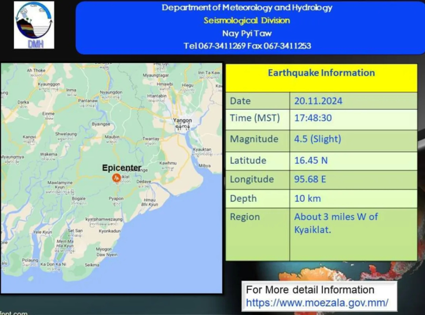
Task: Click Mawlamyine Kyun label on map
Action: pyautogui.click(x=60, y=185)
